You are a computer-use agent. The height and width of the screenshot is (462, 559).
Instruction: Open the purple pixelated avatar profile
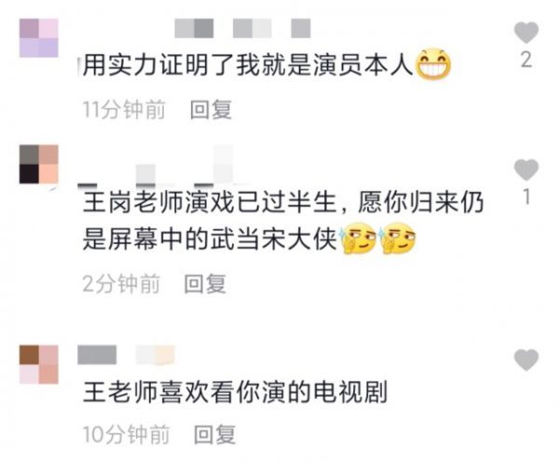pyautogui.click(x=39, y=38)
